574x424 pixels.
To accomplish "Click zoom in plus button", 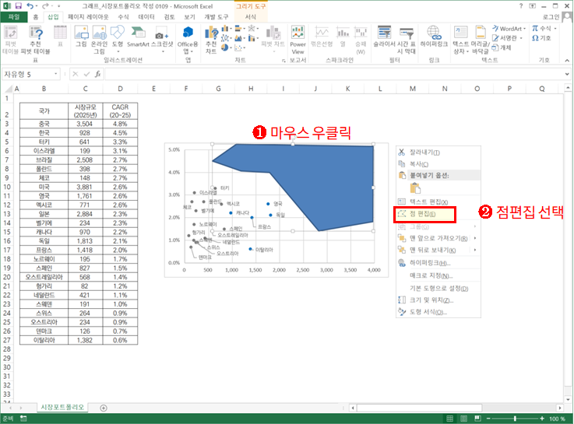I will point(542,419).
